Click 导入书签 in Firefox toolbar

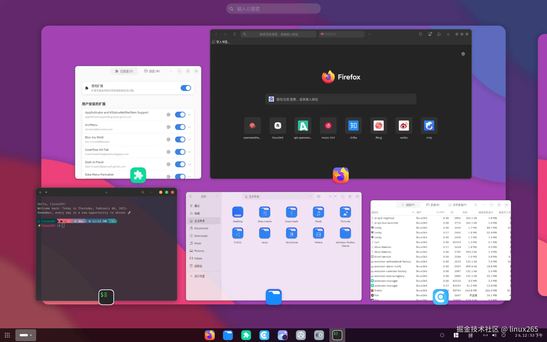tap(221, 42)
